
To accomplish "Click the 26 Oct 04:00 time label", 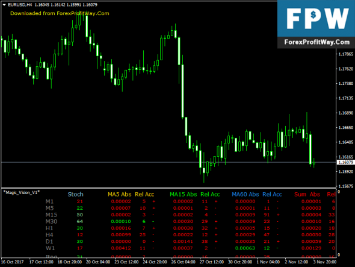I will coord(183,262).
